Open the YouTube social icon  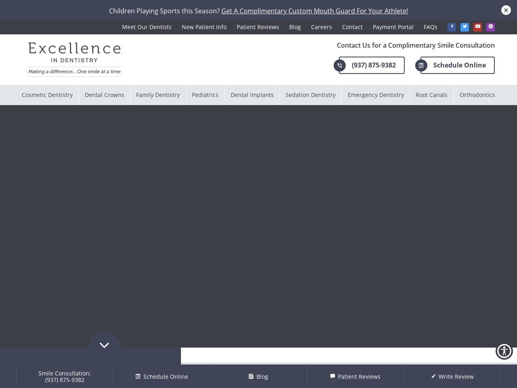pos(477,27)
